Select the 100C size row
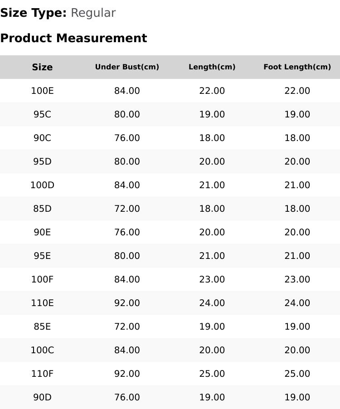The image size is (340, 409). click(x=42, y=350)
